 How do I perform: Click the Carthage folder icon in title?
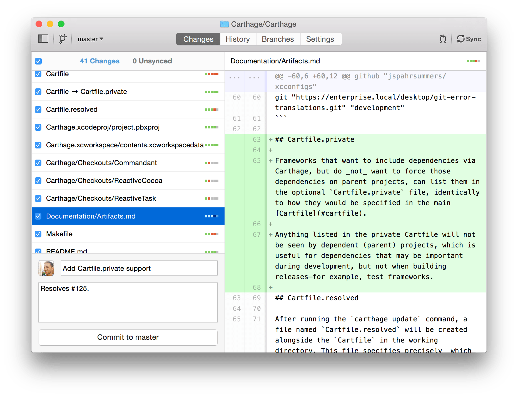(x=224, y=24)
